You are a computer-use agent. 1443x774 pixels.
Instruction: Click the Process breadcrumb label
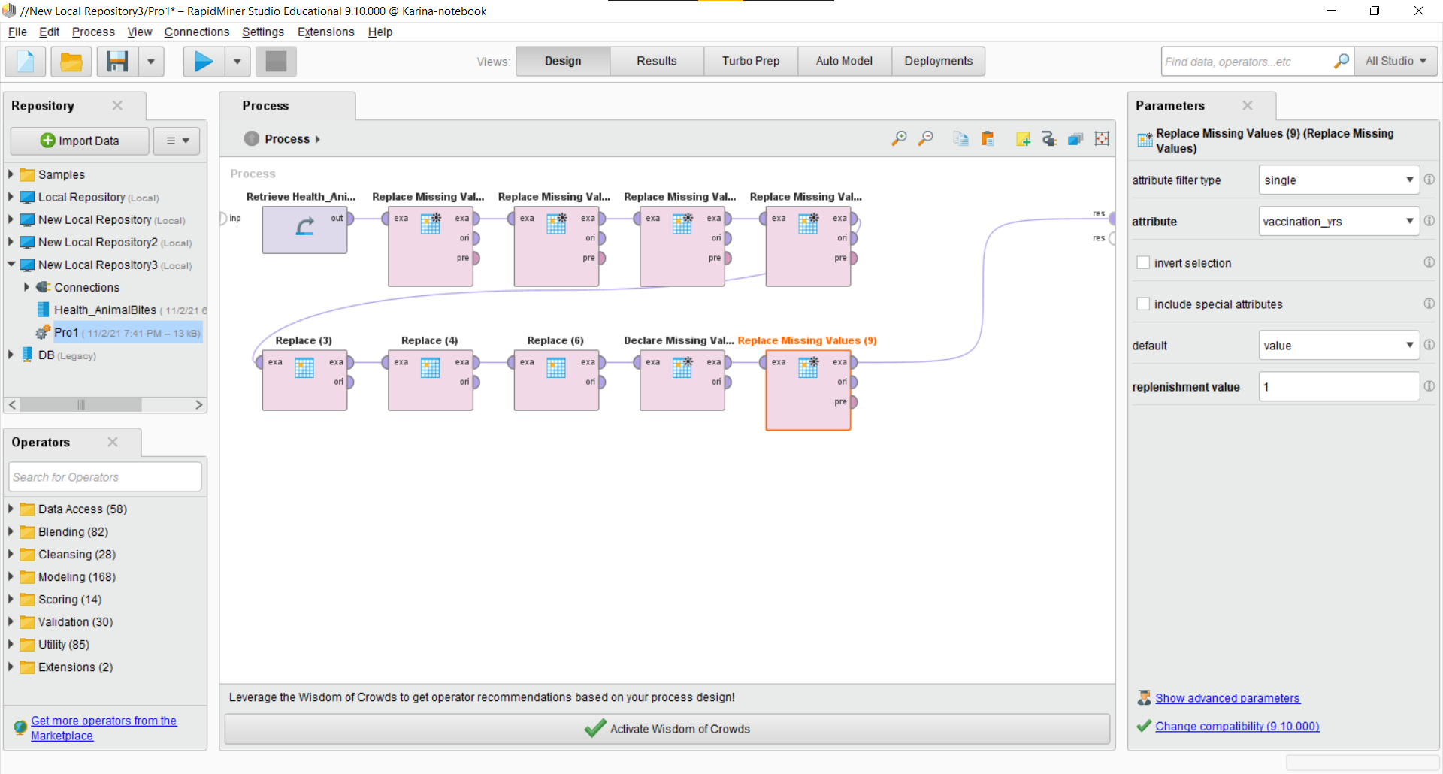287,139
